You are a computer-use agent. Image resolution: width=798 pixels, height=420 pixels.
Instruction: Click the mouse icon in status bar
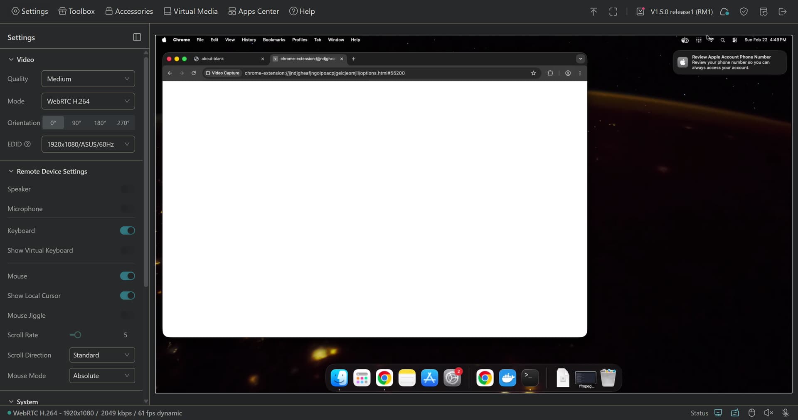click(x=751, y=413)
